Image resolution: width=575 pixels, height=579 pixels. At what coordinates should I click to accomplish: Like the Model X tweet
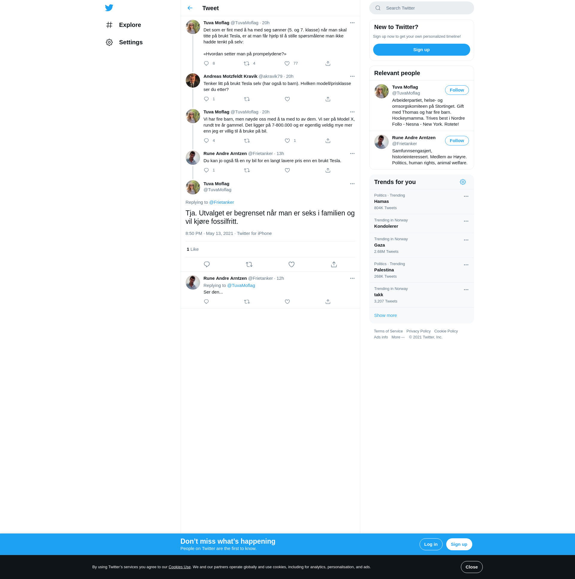(x=287, y=141)
